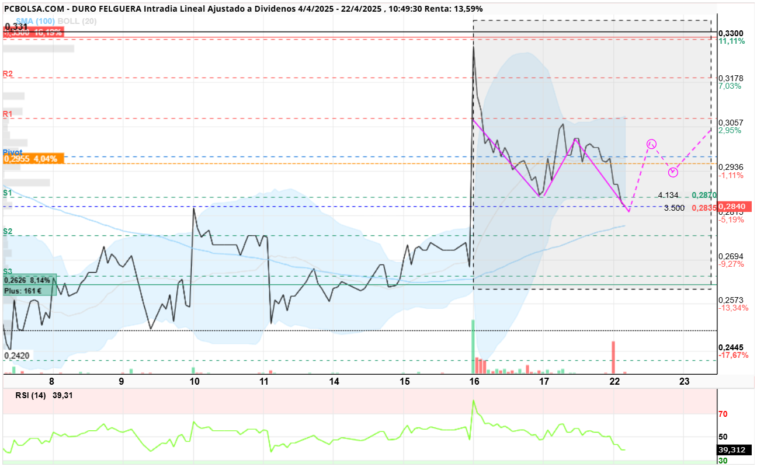Click the chart title starting PCBOLSA.COM
The height and width of the screenshot is (467, 757).
[x=243, y=9]
